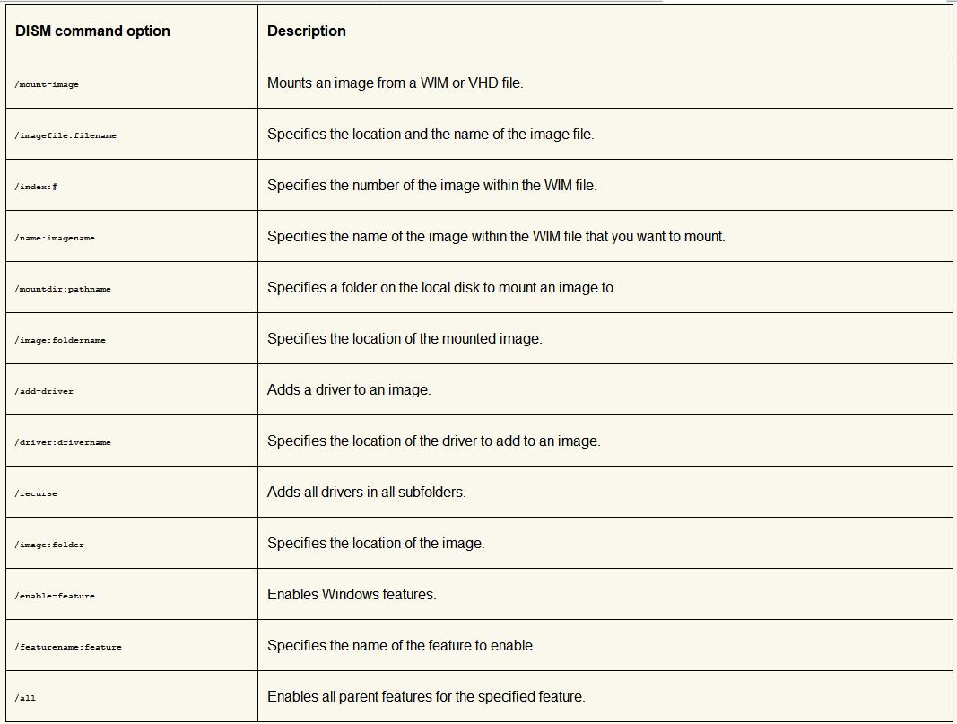Click the "Enables Windows features" description

click(x=352, y=594)
